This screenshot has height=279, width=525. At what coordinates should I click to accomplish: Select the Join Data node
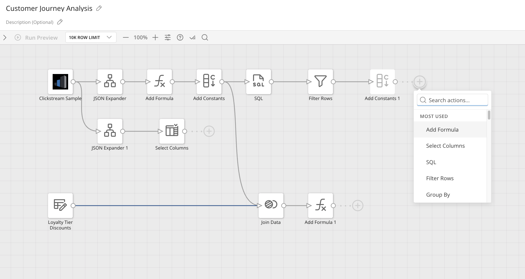(271, 206)
